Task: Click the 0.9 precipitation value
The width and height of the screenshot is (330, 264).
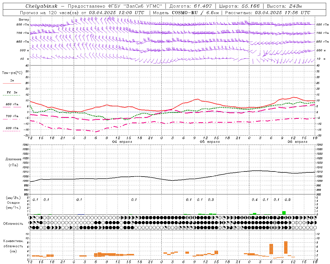Action: tap(287, 200)
